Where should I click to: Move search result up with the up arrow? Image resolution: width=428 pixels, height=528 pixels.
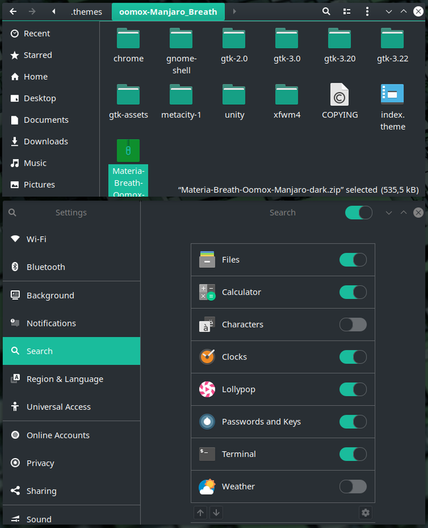200,513
